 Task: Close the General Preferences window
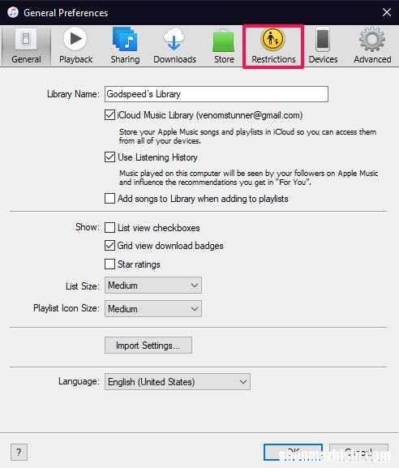click(387, 12)
